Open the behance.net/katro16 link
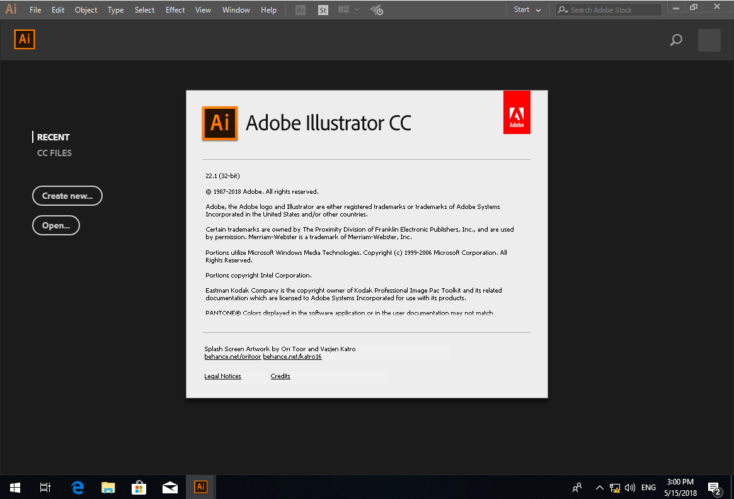Screen dimensions: 734x499 [292, 356]
